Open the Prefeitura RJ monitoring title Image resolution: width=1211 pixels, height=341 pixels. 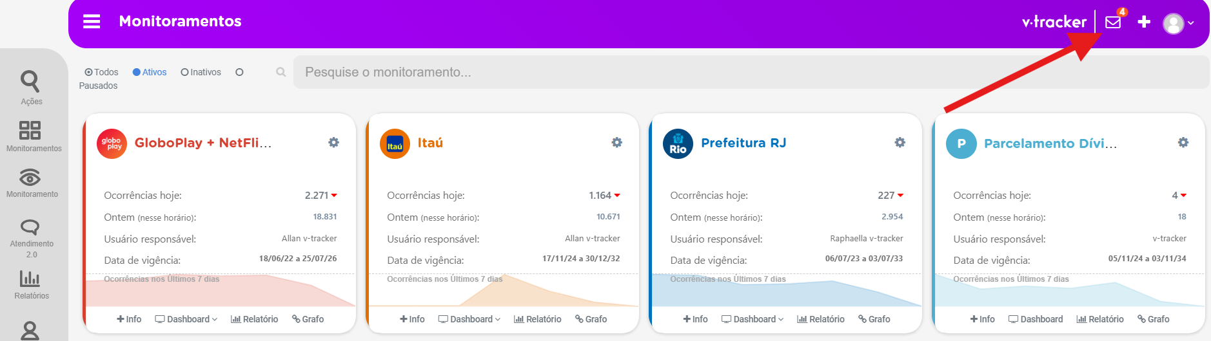click(x=743, y=143)
